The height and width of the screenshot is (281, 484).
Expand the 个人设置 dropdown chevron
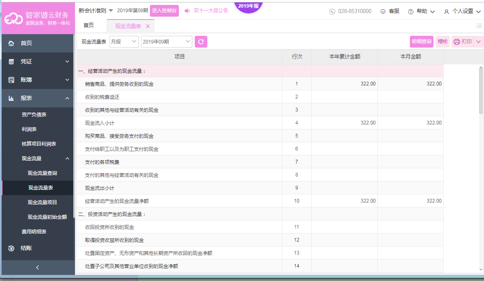click(x=478, y=12)
